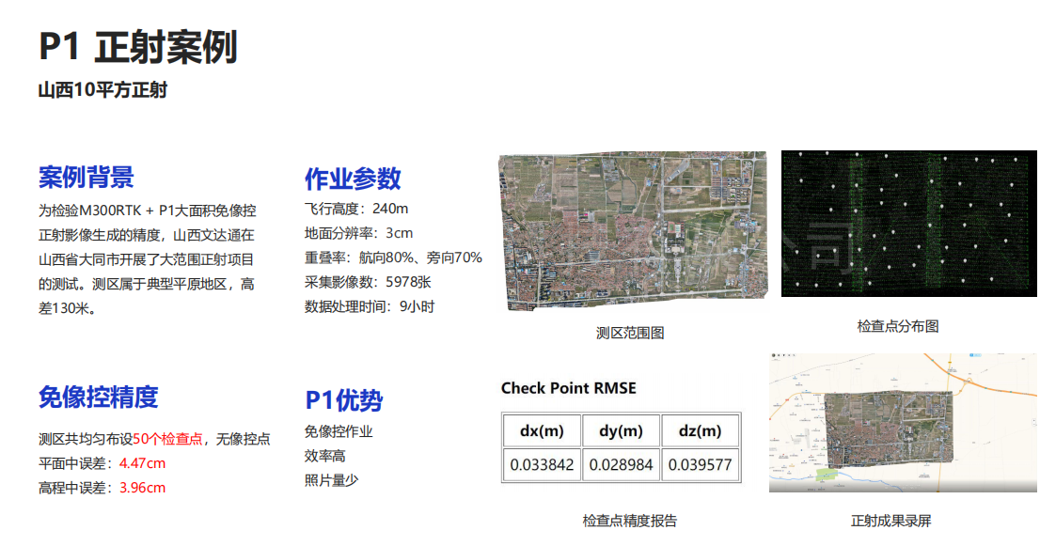This screenshot has width=1040, height=546.
Task: Click the 免像控精度 section heading
Action: (x=98, y=397)
